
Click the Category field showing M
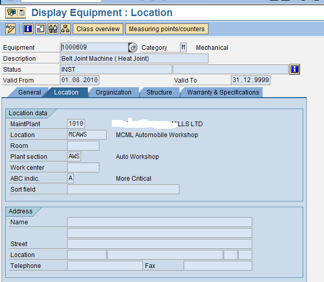(x=183, y=47)
